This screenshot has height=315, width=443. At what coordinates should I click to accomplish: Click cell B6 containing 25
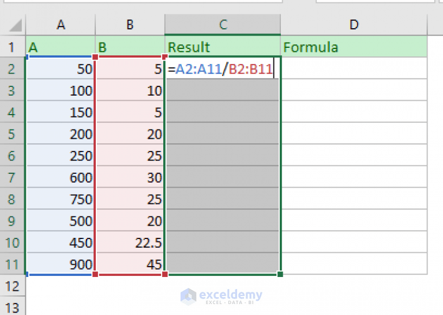pyautogui.click(x=130, y=155)
